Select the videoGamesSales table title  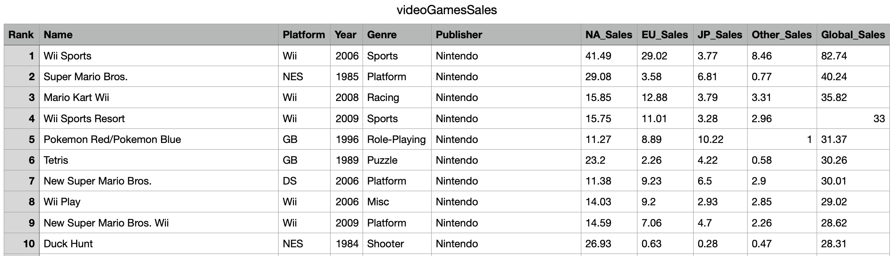coord(447,10)
